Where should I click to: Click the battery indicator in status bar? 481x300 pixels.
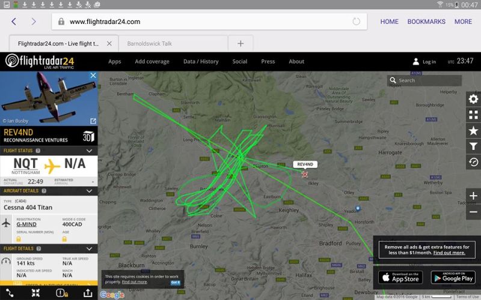(x=457, y=5)
